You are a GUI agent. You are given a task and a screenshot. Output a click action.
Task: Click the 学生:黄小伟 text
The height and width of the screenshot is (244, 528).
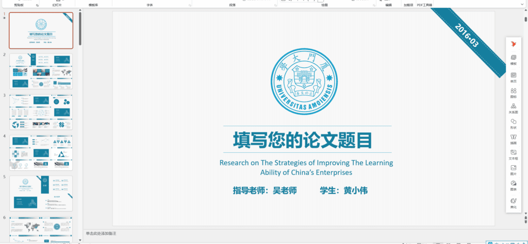[x=344, y=190]
